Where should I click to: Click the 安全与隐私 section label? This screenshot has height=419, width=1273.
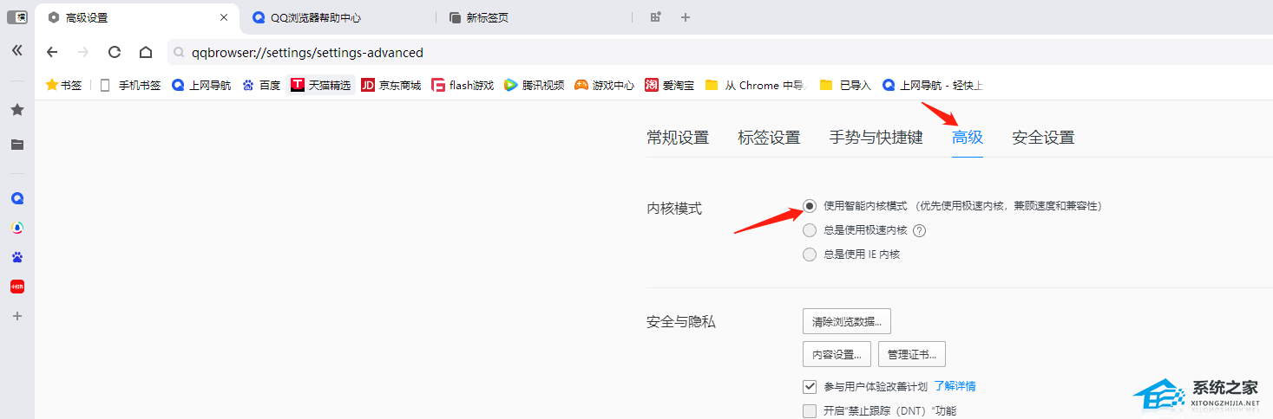(681, 322)
